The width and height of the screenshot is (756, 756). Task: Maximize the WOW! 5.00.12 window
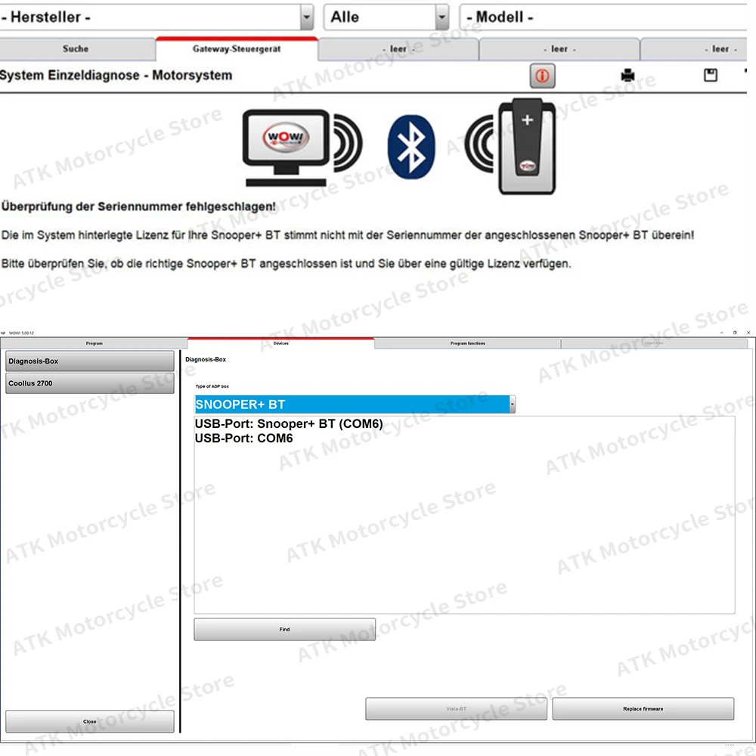(735, 333)
